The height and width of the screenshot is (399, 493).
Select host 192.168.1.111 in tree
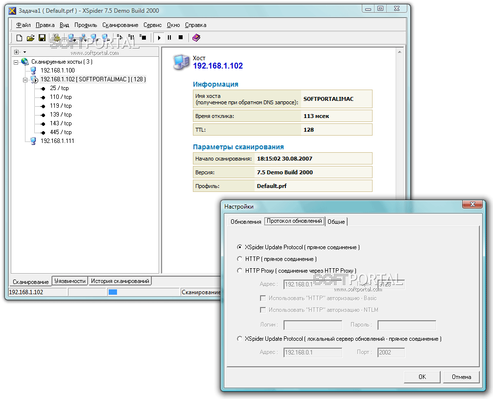coord(57,141)
